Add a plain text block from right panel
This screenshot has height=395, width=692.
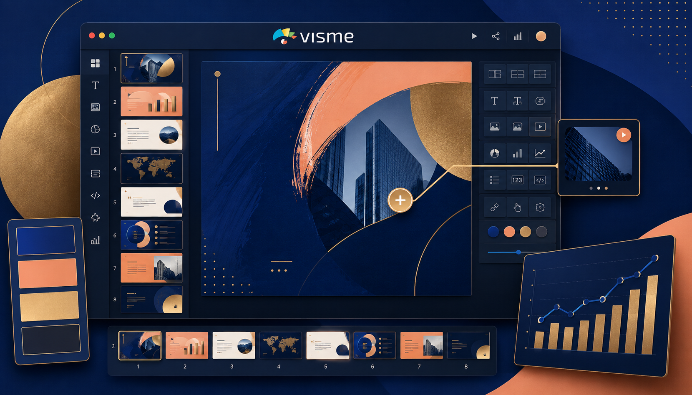(x=495, y=101)
